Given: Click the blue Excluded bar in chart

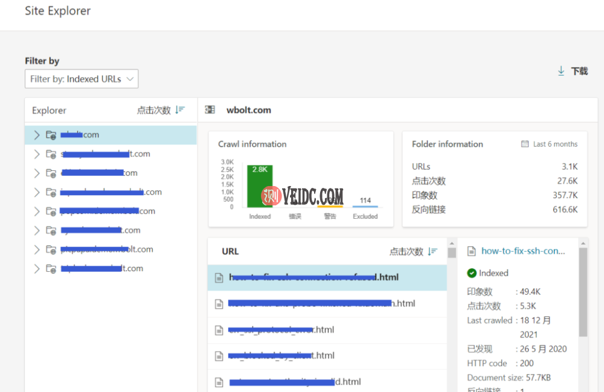Looking at the screenshot, I should (x=365, y=207).
